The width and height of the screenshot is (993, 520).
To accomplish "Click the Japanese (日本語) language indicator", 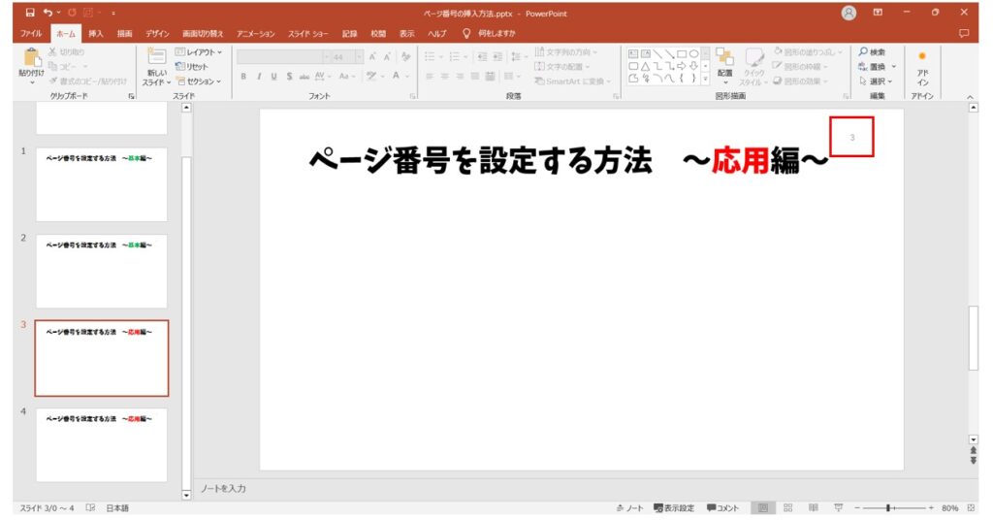I will [117, 508].
